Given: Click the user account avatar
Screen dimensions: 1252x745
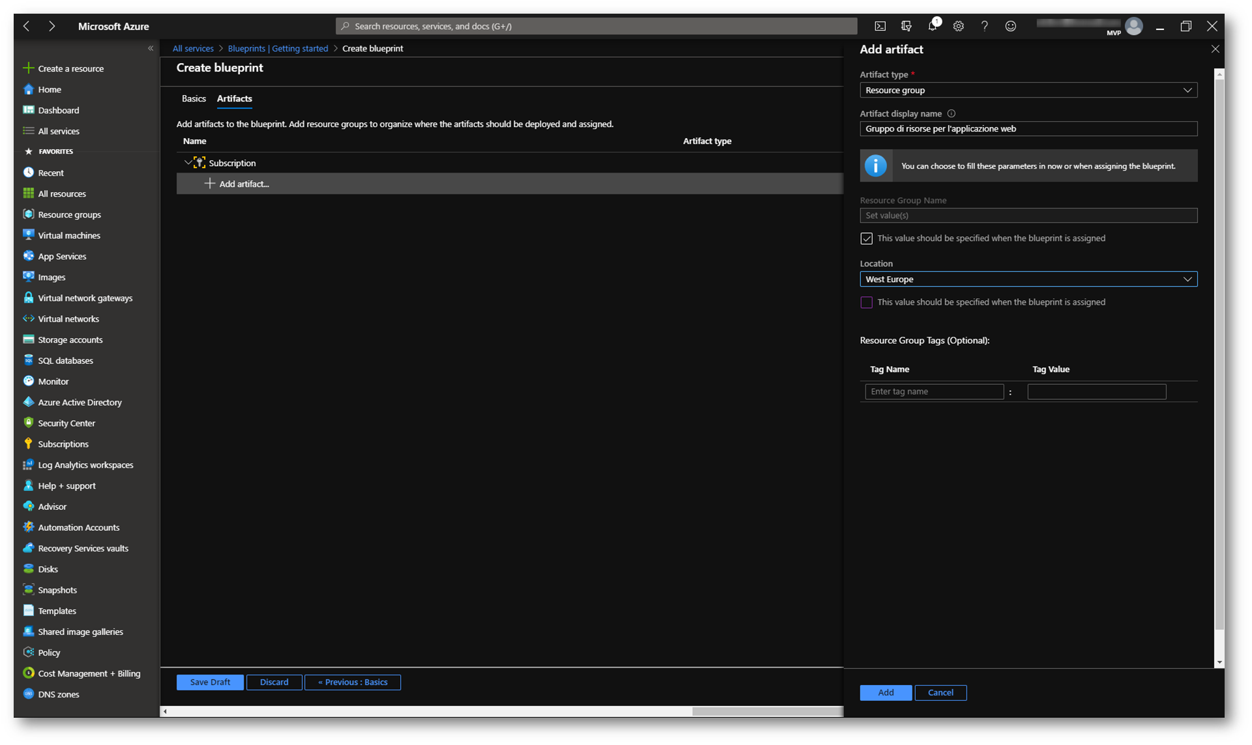Looking at the screenshot, I should click(x=1133, y=26).
